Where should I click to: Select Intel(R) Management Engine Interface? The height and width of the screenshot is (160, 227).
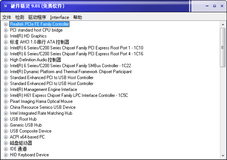tap(43, 89)
